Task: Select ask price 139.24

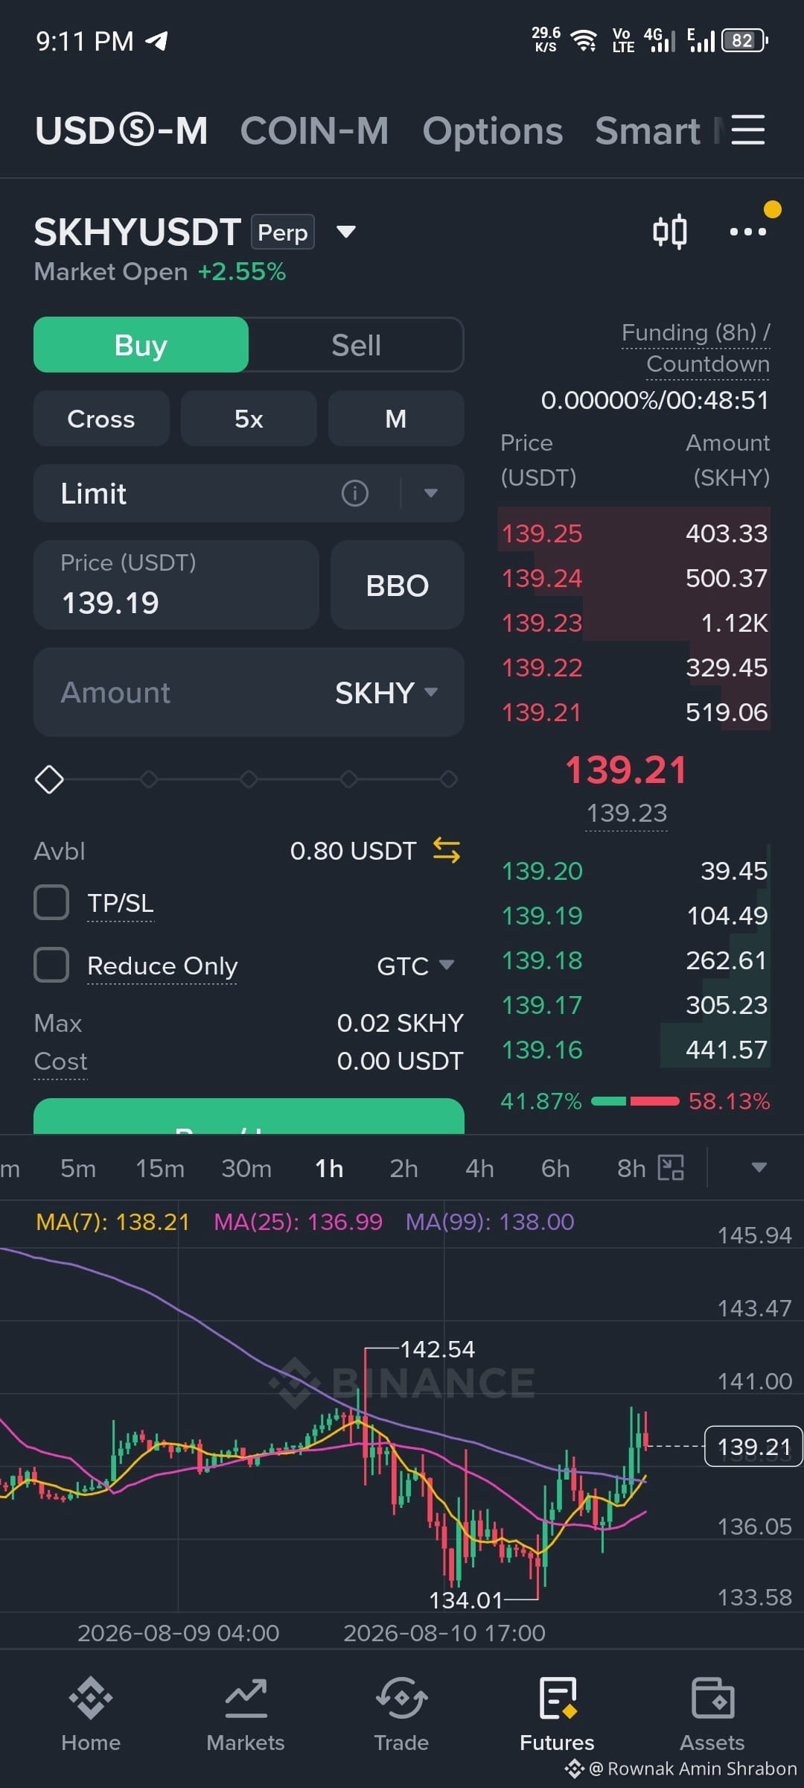Action: coord(542,578)
